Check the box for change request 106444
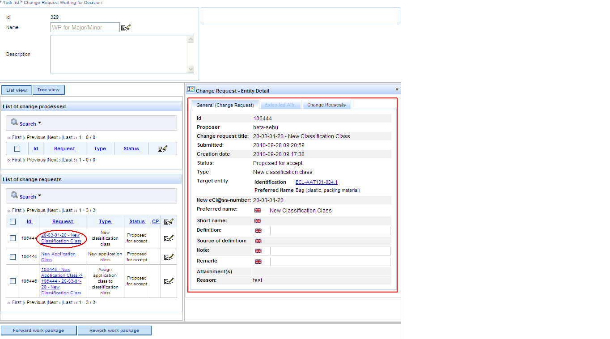The height and width of the screenshot is (339, 610). tap(13, 238)
